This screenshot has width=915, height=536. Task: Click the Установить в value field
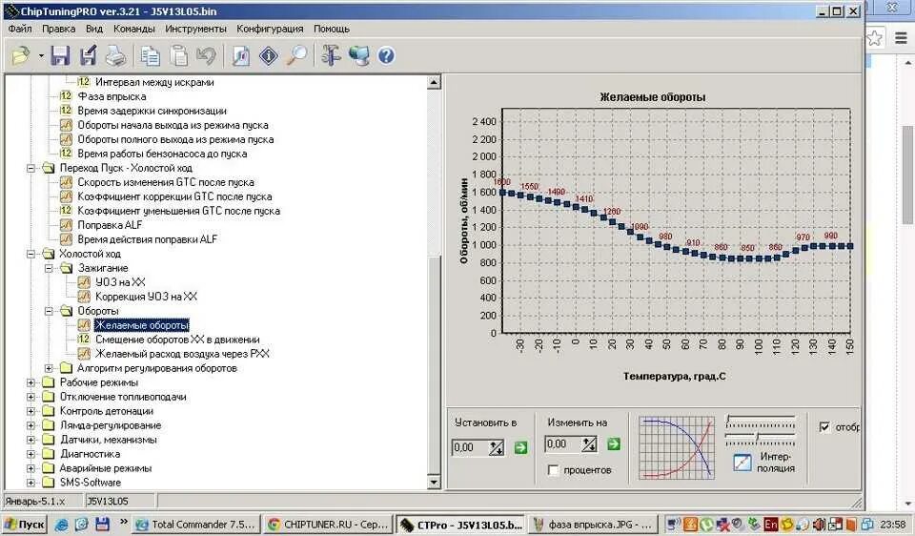point(470,448)
